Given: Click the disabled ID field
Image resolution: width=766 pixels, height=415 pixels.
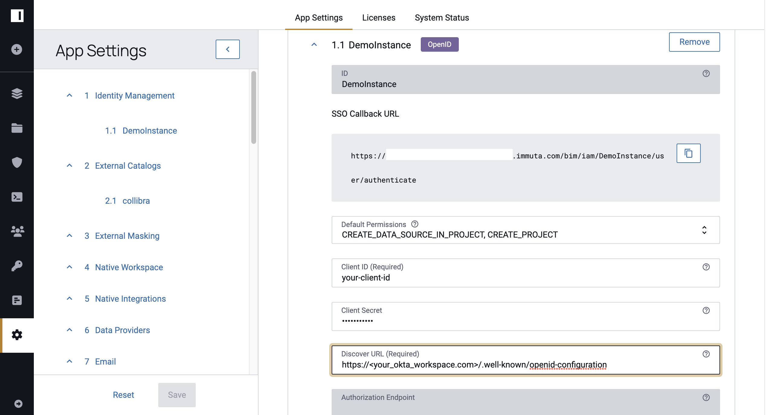Looking at the screenshot, I should [x=526, y=79].
